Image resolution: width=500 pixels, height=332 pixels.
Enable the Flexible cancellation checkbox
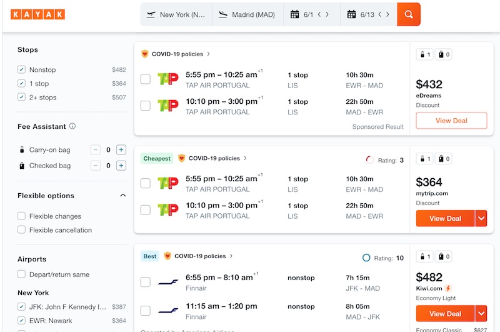point(22,230)
